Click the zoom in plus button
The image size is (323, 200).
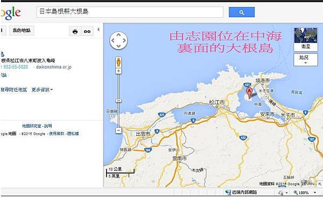tap(118, 71)
